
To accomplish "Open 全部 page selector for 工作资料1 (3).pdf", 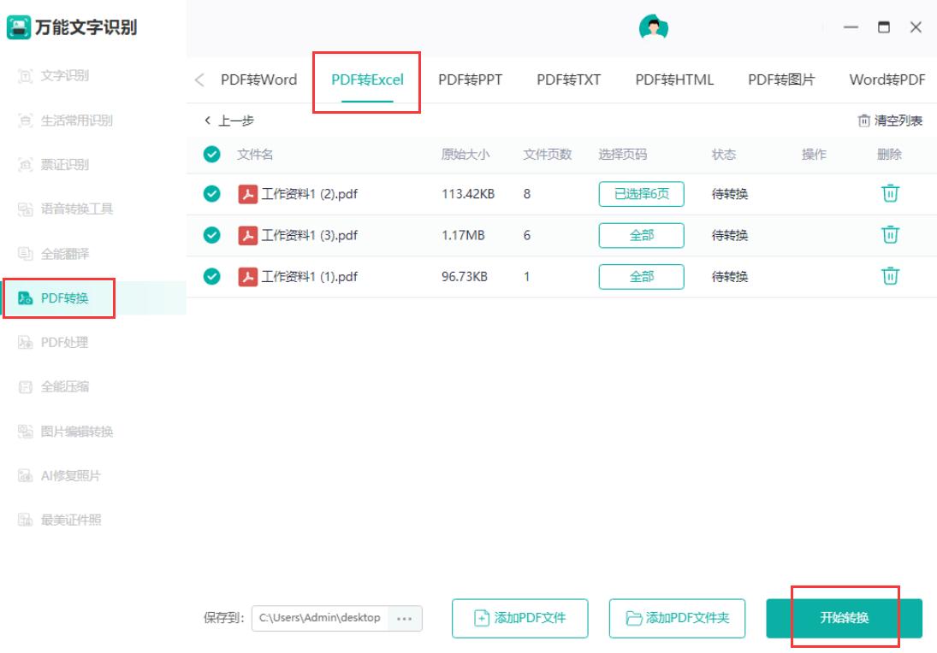I will (x=641, y=235).
